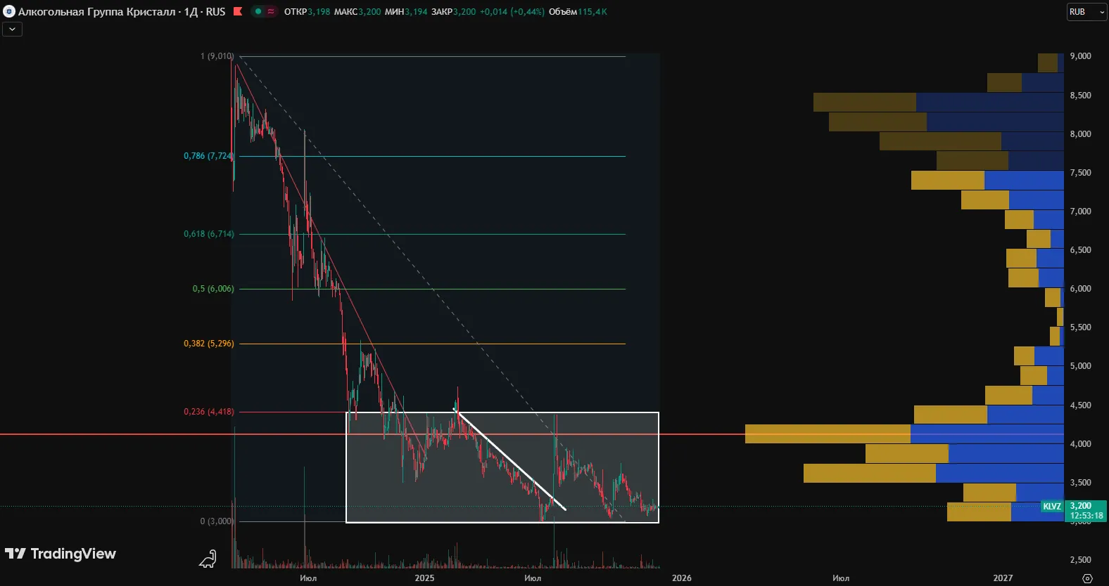The width and height of the screenshot is (1109, 586).
Task: Click the KLVZ price label tag
Action: tap(1051, 507)
